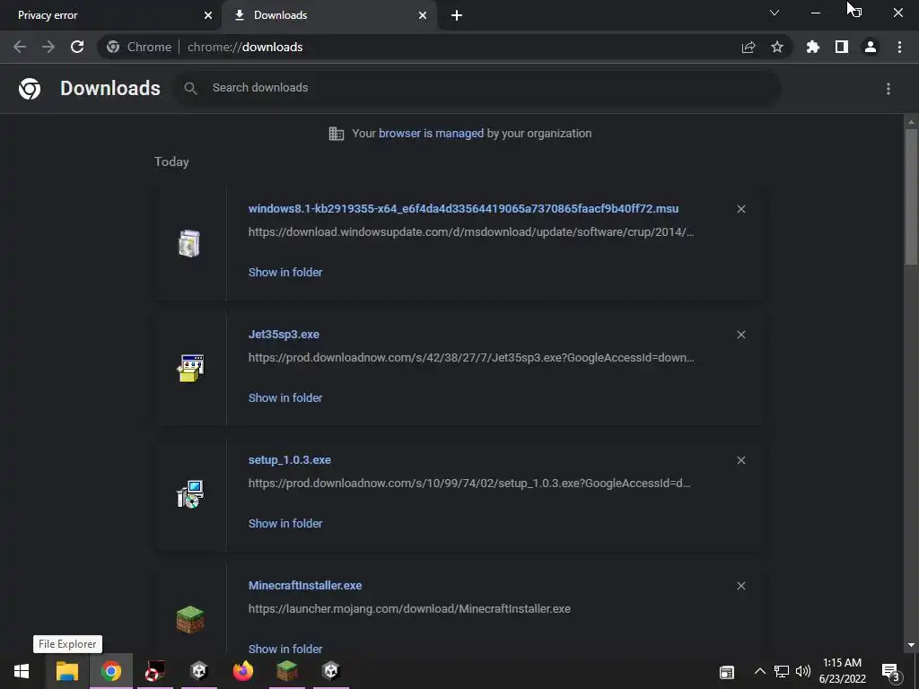
Task: Open the taskbar clock and date
Action: coord(842,671)
